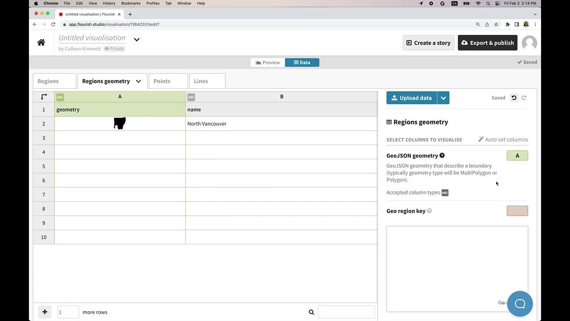Image resolution: width=570 pixels, height=321 pixels.
Task: Switch to Data view
Action: pyautogui.click(x=302, y=62)
